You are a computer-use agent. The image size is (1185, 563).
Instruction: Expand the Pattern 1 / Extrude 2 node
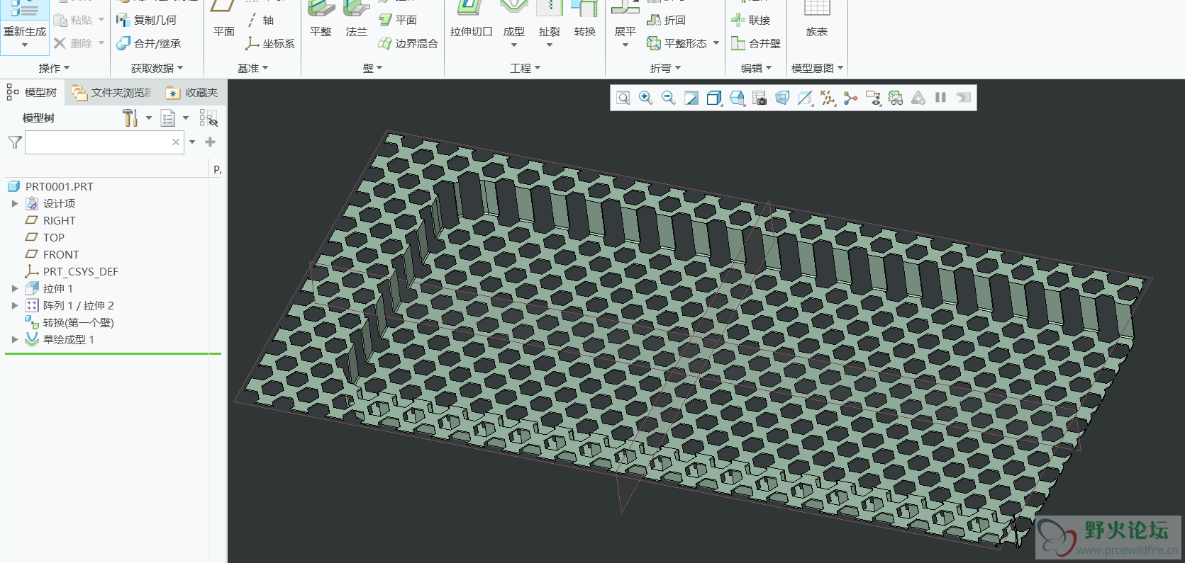tap(14, 305)
